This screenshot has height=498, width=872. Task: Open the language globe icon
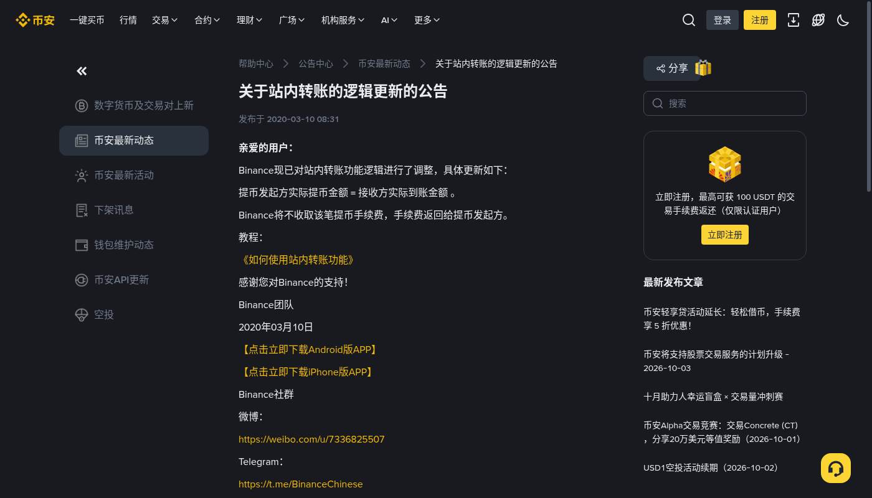818,20
